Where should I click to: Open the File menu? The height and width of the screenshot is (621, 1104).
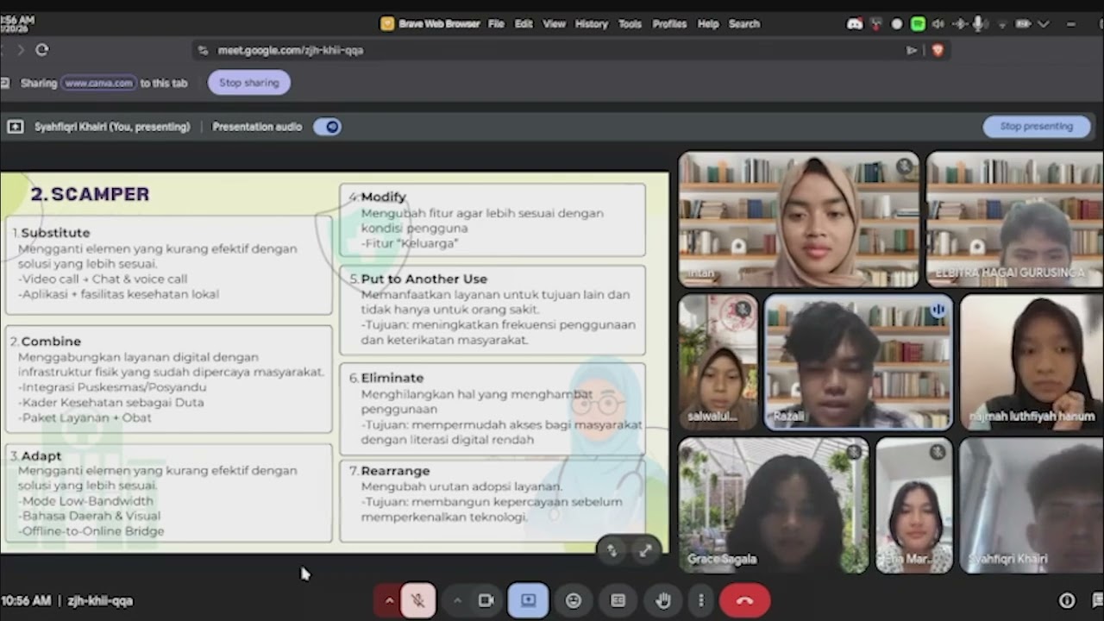(496, 24)
